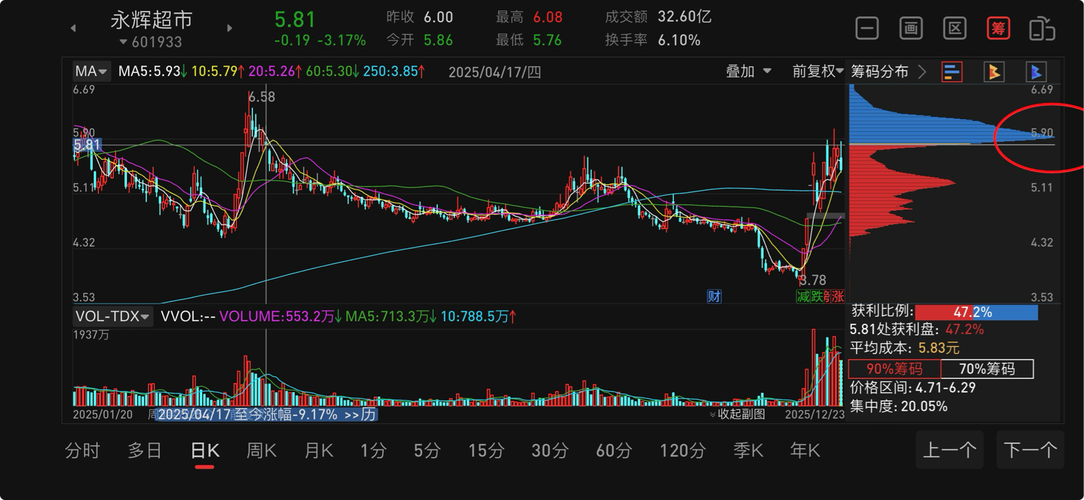Image resolution: width=1084 pixels, height=500 pixels.
Task: Select the horizontal bars chip view icon
Action: click(x=952, y=72)
